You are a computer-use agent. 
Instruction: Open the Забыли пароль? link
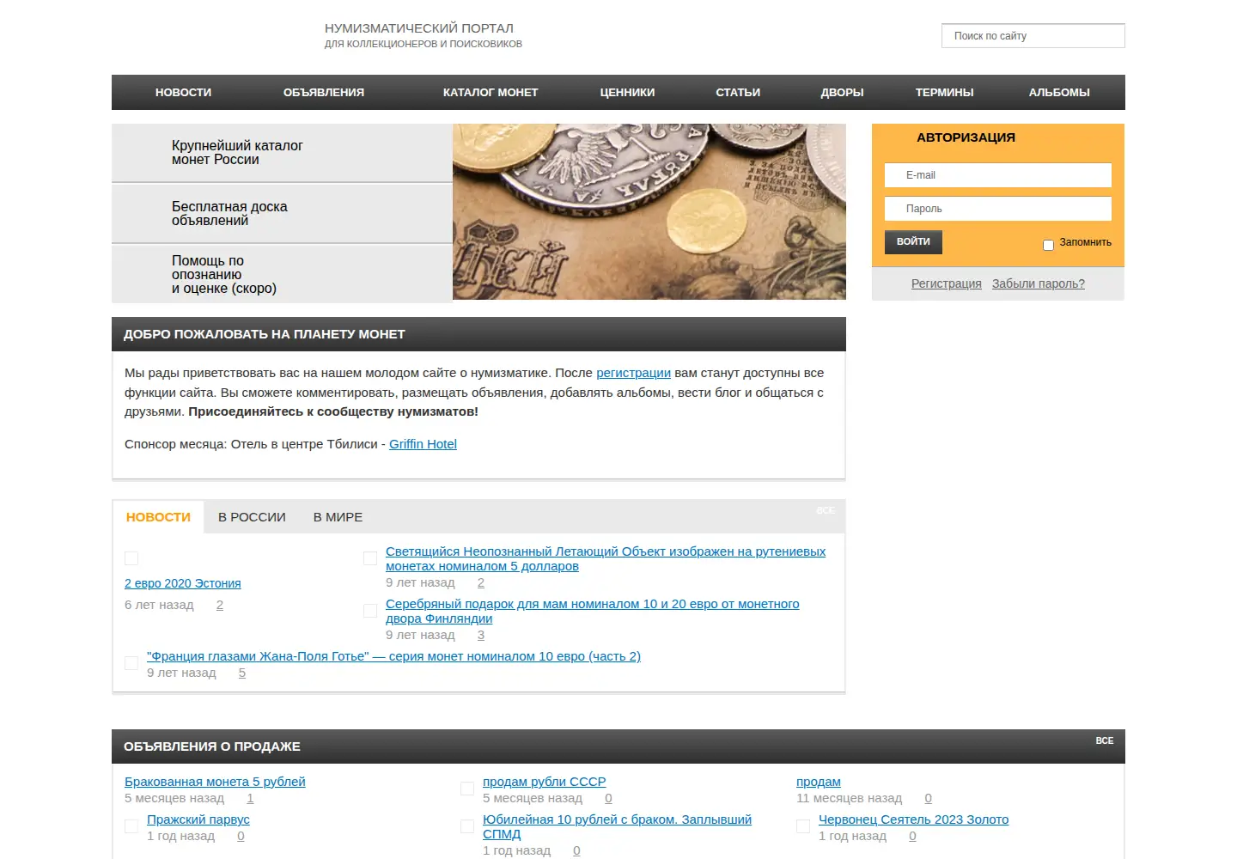click(x=1038, y=283)
